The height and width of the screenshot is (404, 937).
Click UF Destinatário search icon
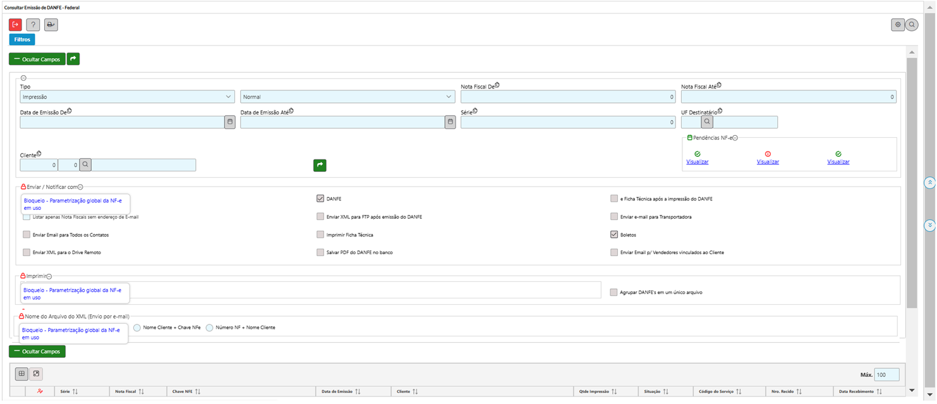coord(707,122)
